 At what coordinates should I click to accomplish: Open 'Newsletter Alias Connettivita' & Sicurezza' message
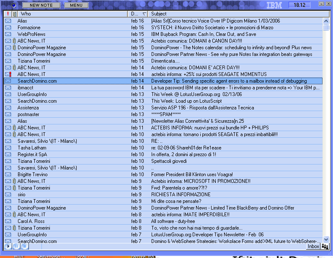[x=197, y=121]
